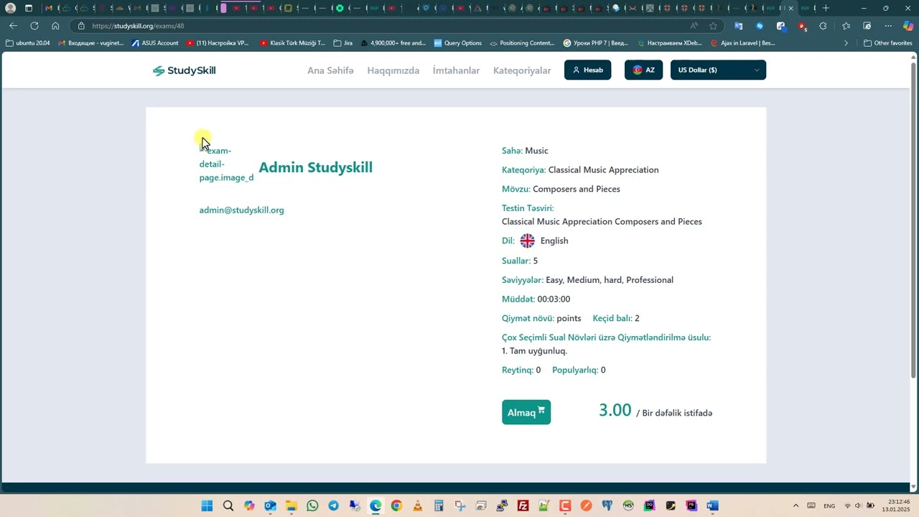Open Google Translate extension icon

tap(738, 26)
